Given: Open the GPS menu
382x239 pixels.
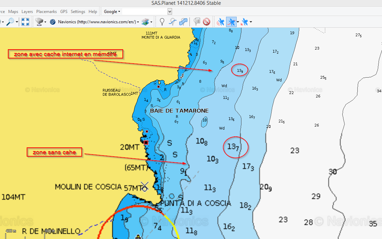Looking at the screenshot, I should (64, 11).
